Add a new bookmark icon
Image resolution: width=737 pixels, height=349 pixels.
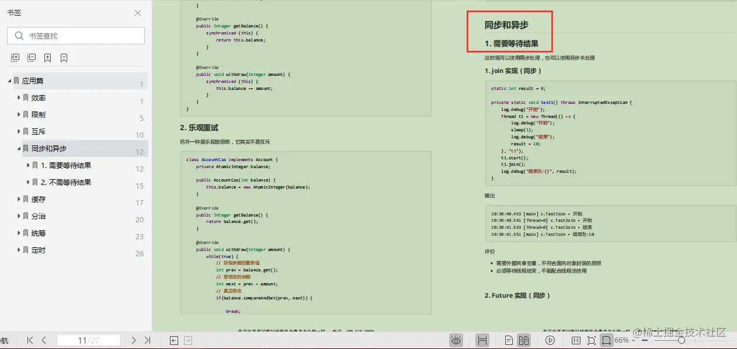(48, 58)
